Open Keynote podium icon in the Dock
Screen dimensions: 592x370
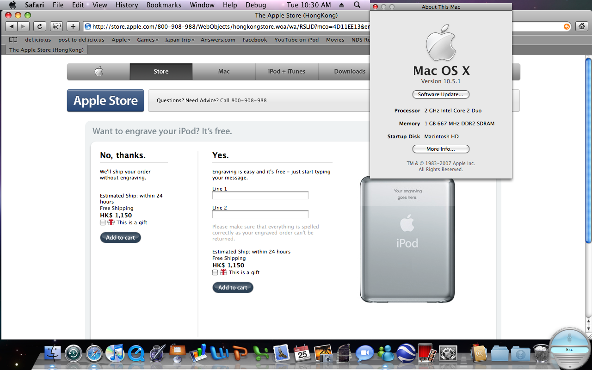pyautogui.click(x=178, y=354)
